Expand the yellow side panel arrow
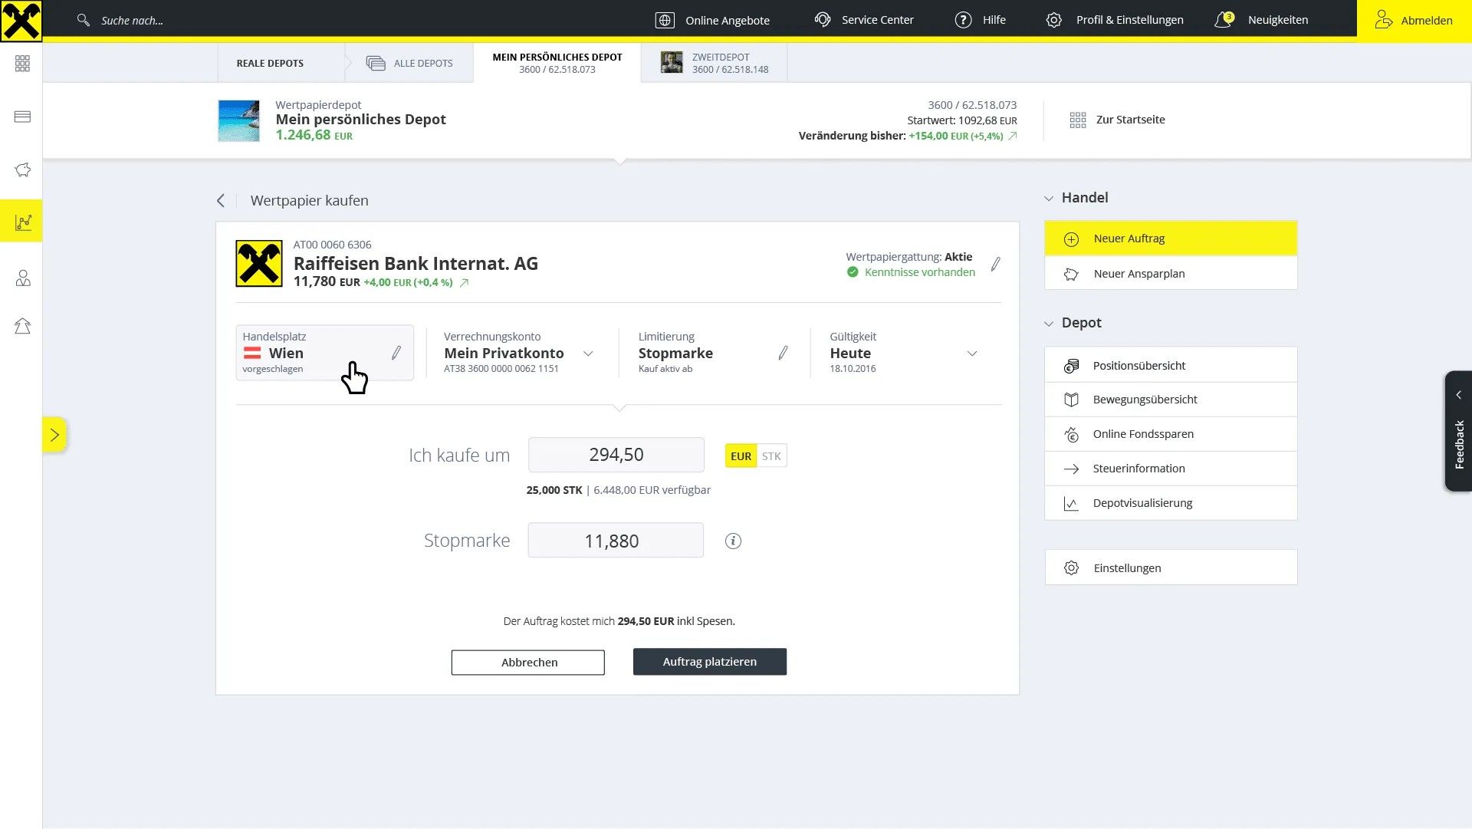 (x=54, y=435)
